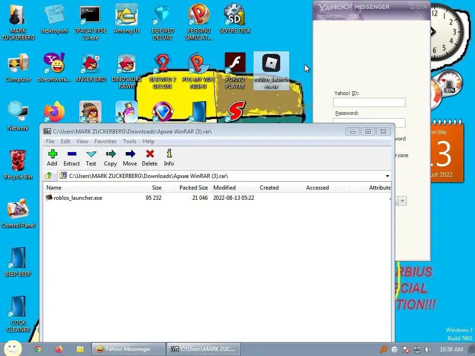
Task: Click the Start button on taskbar
Action: coord(13,349)
